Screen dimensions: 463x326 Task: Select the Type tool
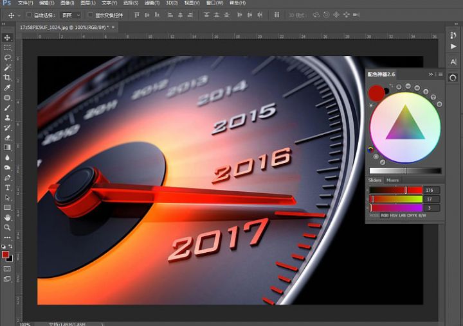(x=8, y=188)
